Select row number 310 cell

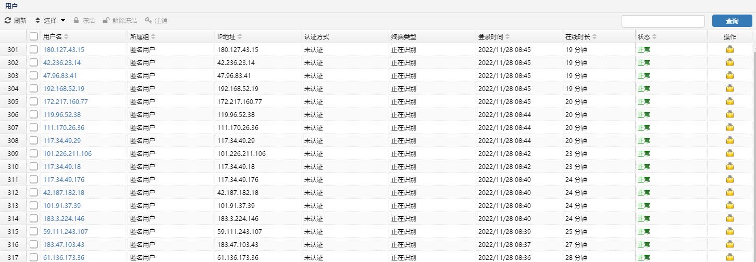coord(13,167)
